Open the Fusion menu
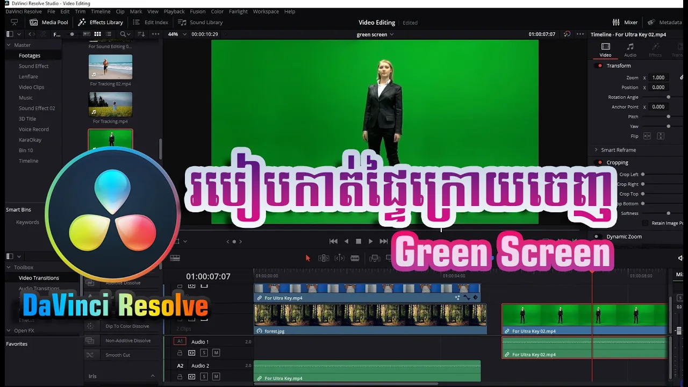The height and width of the screenshot is (387, 688). (197, 11)
